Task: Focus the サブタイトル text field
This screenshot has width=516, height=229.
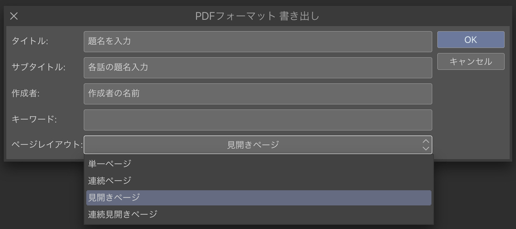Action: coord(257,68)
